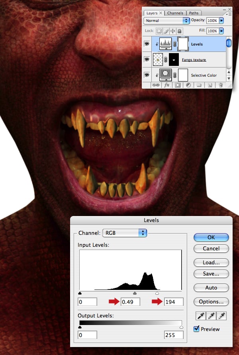This screenshot has width=239, height=355.
Task: Open the Fill slider arrow
Action: click(x=221, y=31)
